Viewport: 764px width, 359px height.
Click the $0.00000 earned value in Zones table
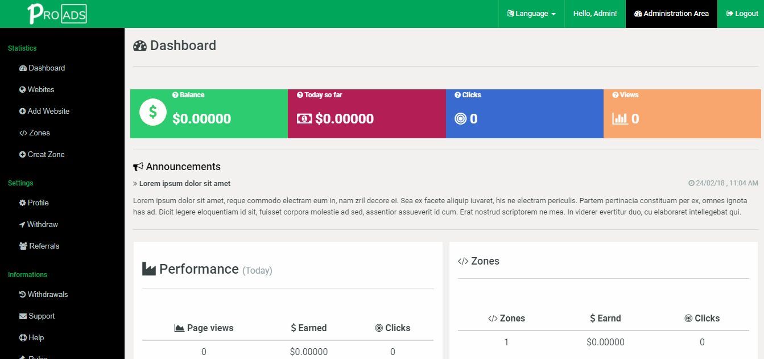click(605, 342)
